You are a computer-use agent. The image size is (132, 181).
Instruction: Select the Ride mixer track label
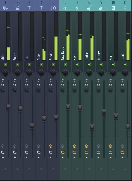pyautogui.click(x=39, y=57)
